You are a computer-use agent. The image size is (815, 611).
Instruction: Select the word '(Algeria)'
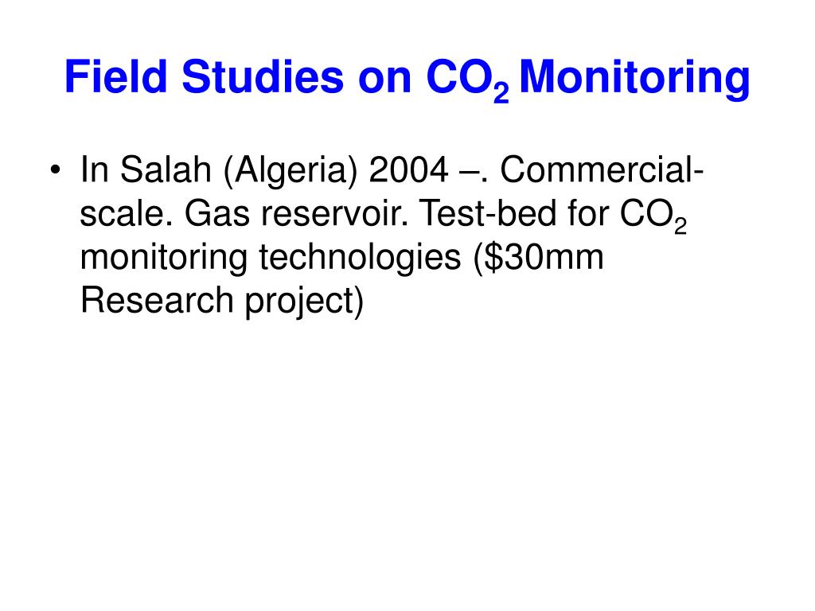(290, 172)
